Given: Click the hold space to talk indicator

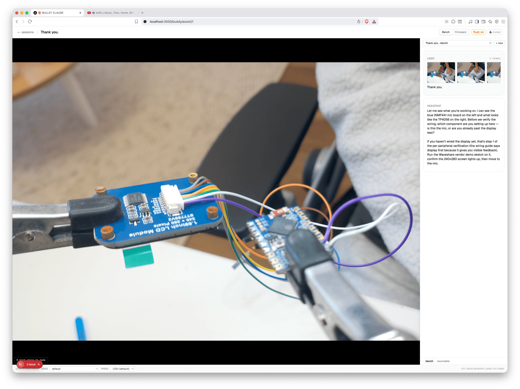Looking at the screenshot, I should pyautogui.click(x=31, y=360).
